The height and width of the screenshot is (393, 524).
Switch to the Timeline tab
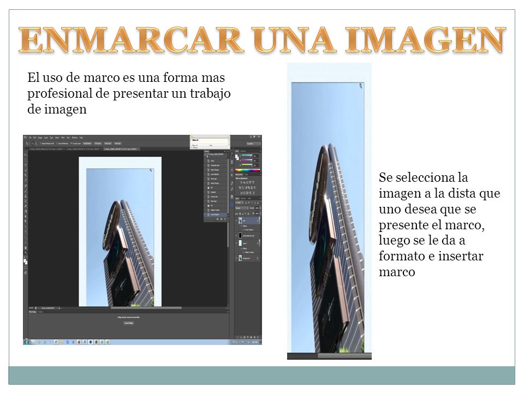tap(40, 312)
